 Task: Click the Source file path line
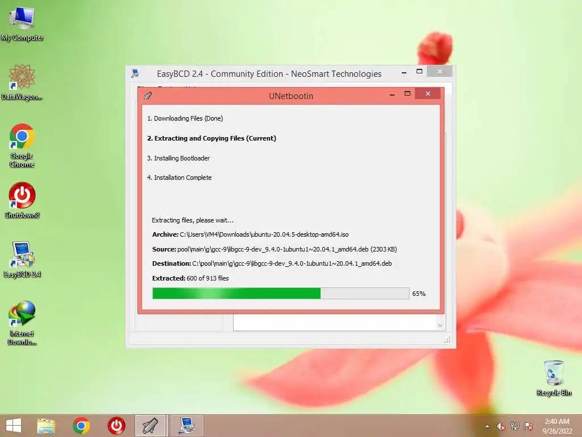pyautogui.click(x=275, y=249)
